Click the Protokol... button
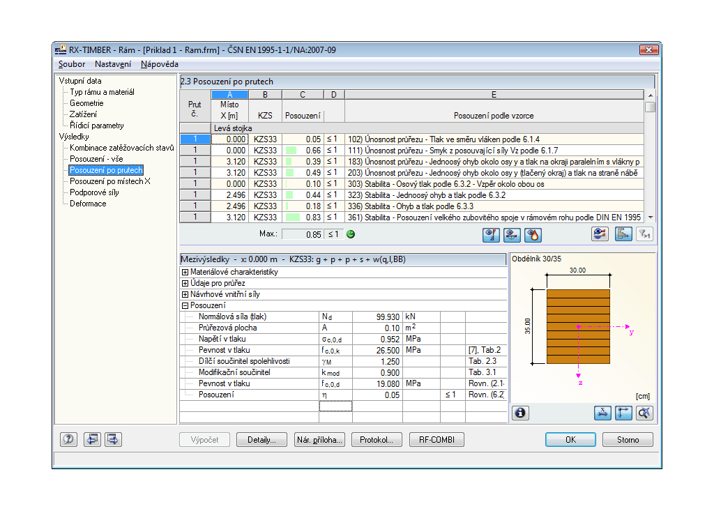The image size is (714, 511). coord(377,440)
